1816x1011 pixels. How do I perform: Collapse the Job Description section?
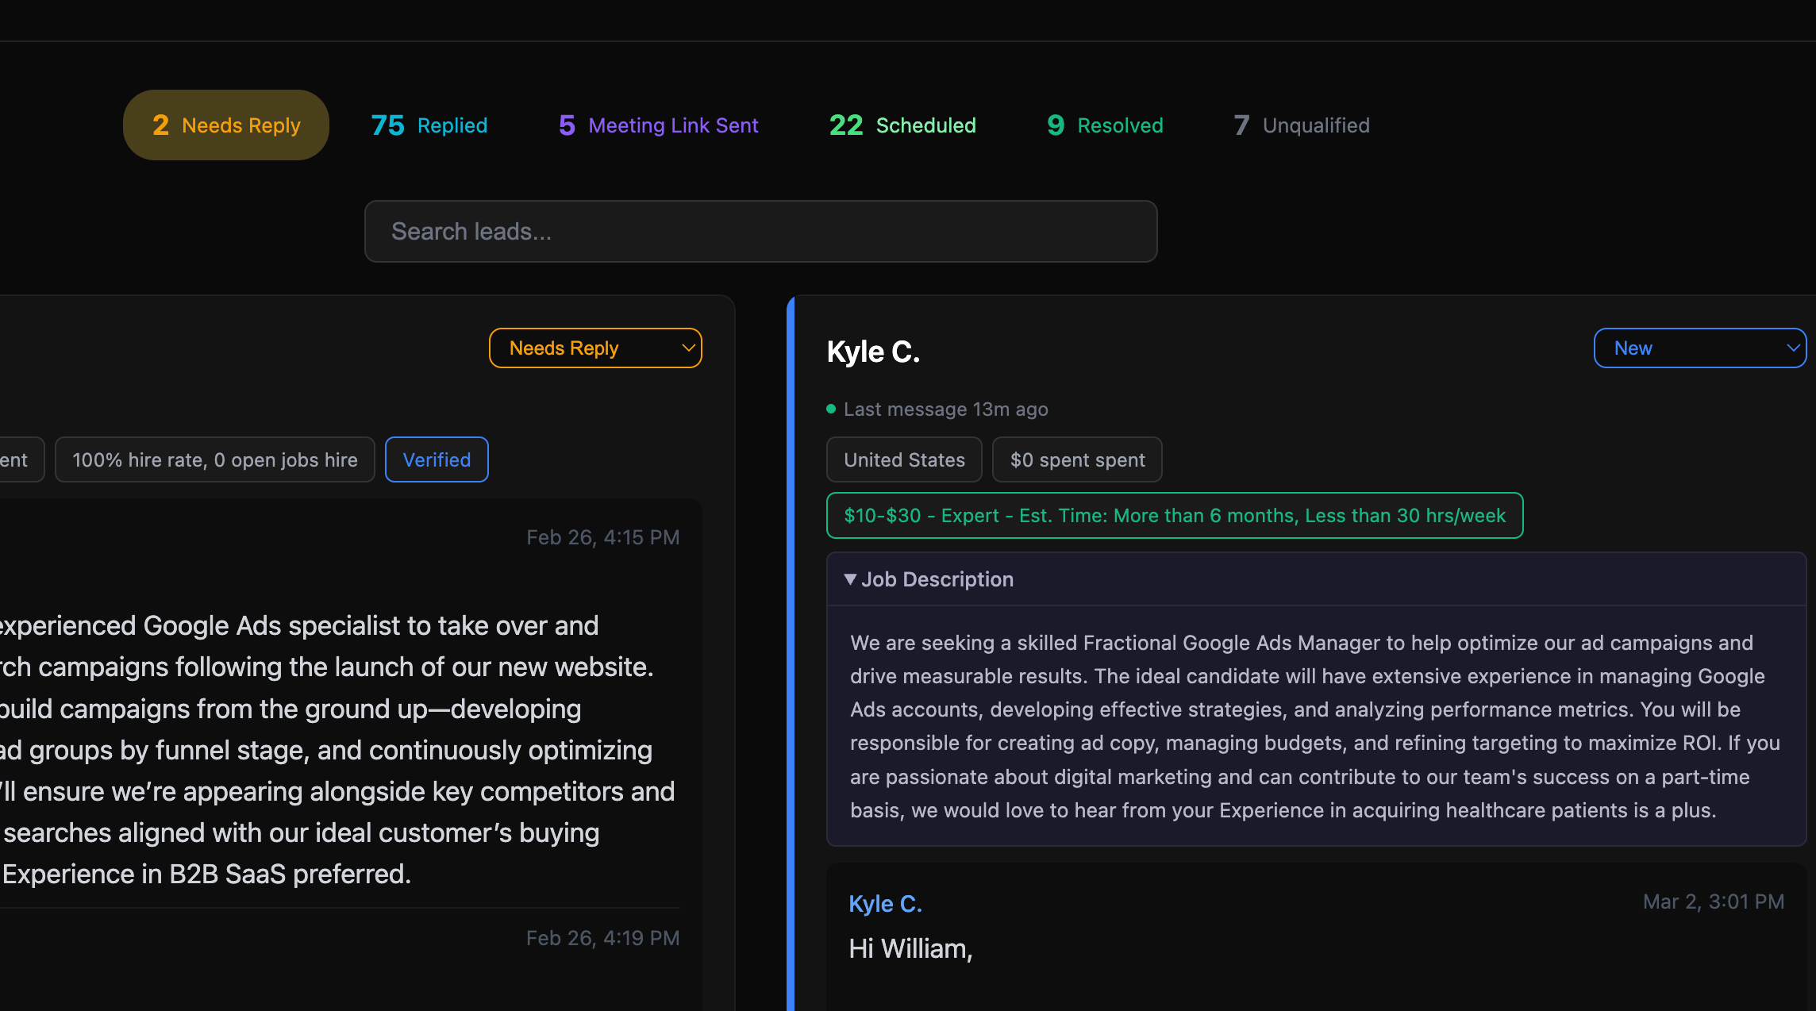point(937,579)
